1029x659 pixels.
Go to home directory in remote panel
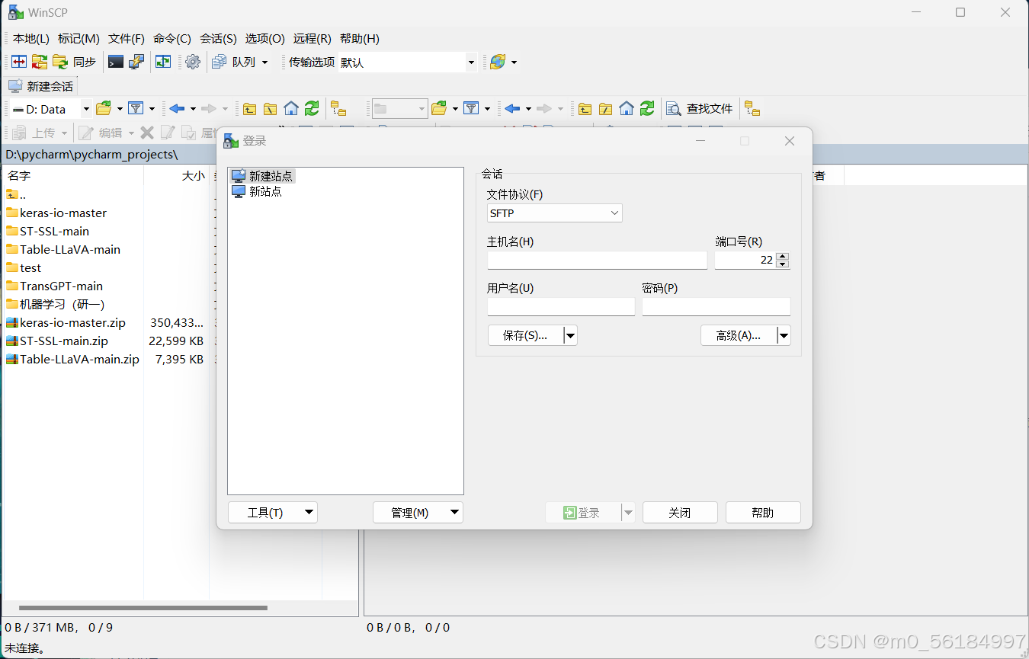[x=627, y=109]
